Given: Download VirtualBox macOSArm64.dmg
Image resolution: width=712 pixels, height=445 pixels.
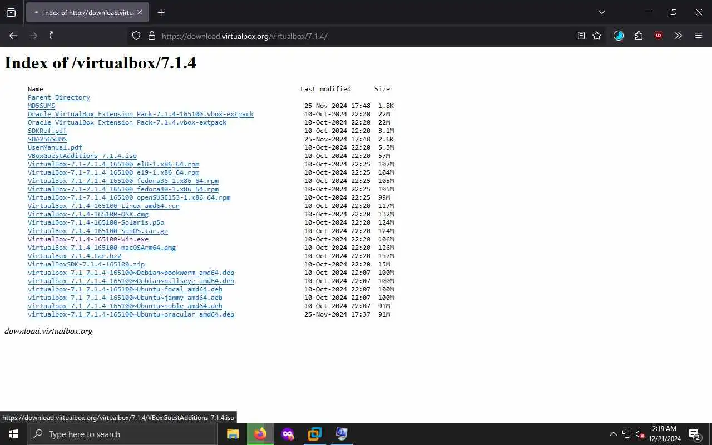Looking at the screenshot, I should pyautogui.click(x=102, y=248).
